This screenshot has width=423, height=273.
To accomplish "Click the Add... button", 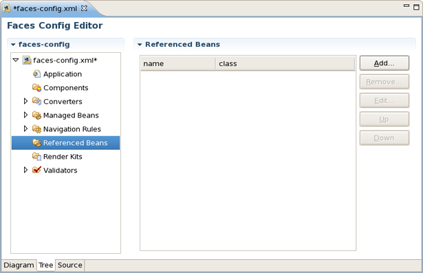I will (x=384, y=63).
